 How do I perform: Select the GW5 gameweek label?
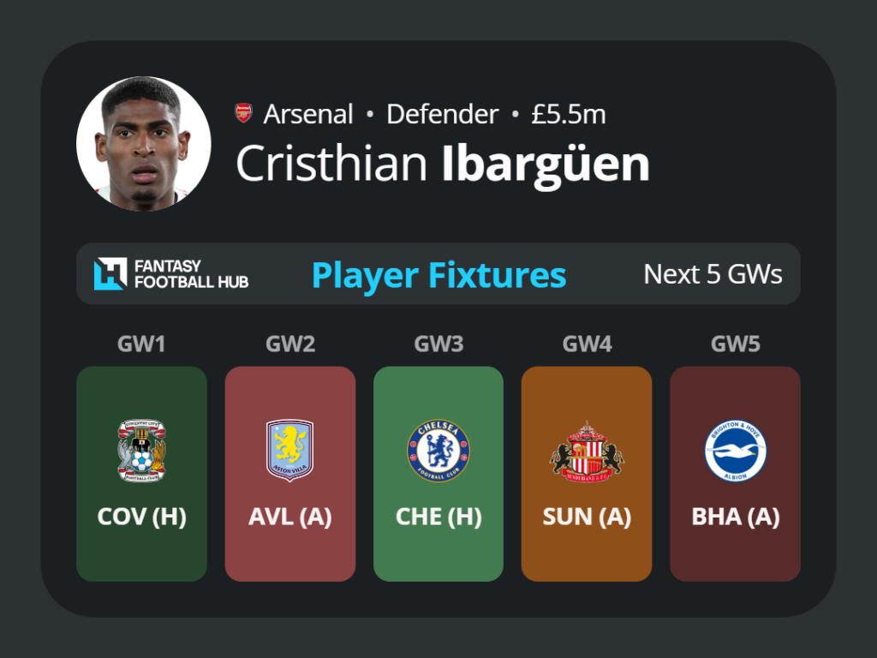point(736,344)
